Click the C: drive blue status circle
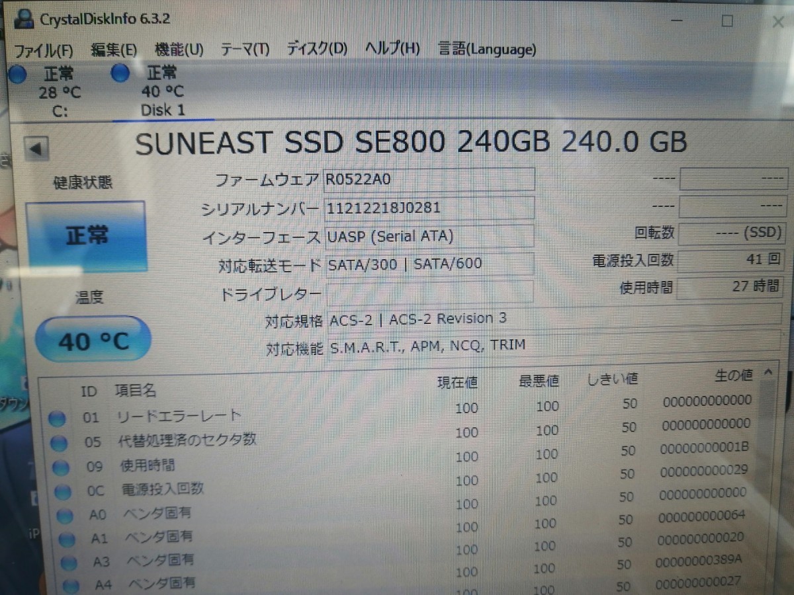This screenshot has width=794, height=595. (x=18, y=74)
